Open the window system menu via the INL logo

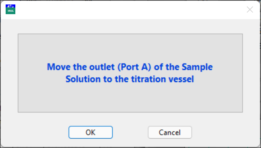pyautogui.click(x=10, y=9)
